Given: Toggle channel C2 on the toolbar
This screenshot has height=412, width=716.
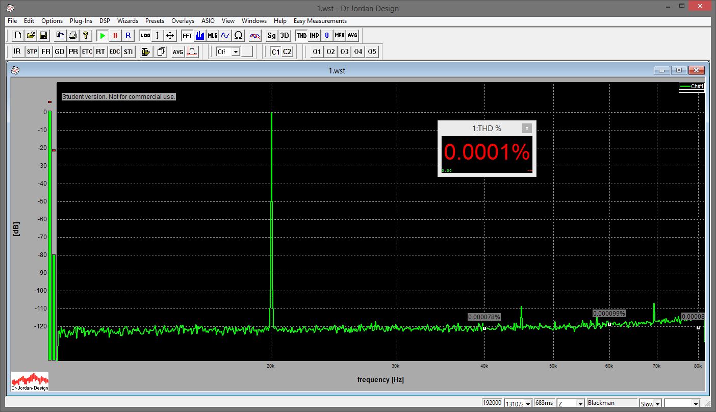Looking at the screenshot, I should (x=287, y=51).
